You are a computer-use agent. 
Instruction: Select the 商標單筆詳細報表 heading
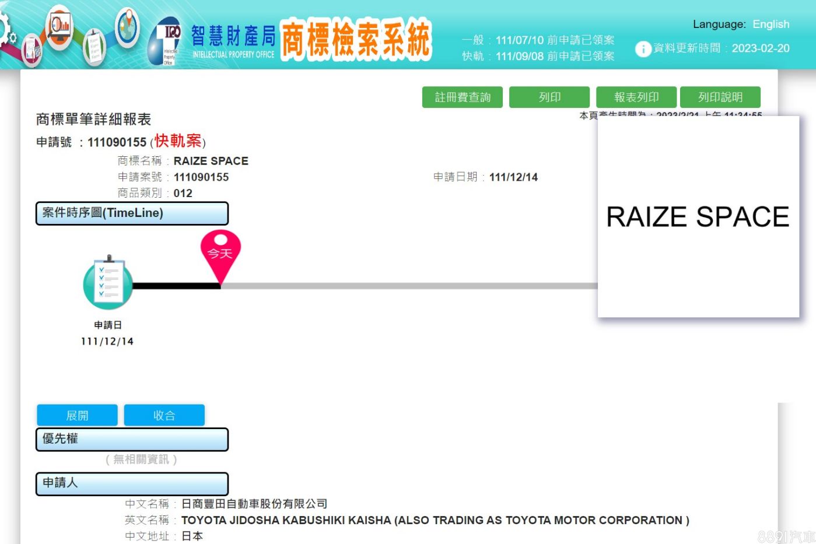(93, 120)
